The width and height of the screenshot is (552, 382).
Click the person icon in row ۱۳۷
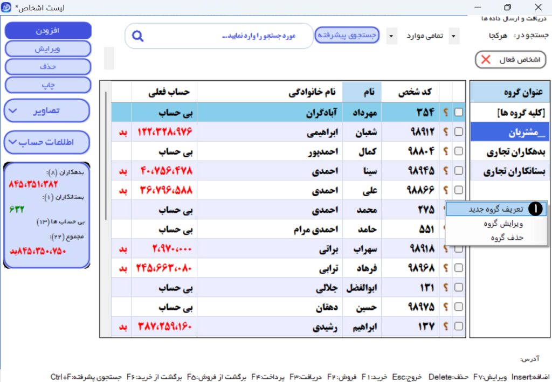pos(446,327)
